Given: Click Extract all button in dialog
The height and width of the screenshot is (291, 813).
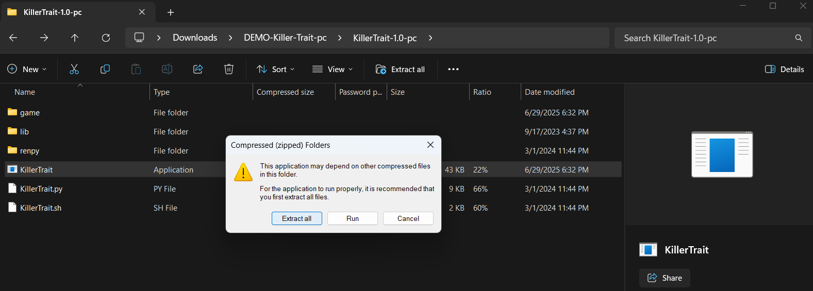Looking at the screenshot, I should pos(297,218).
